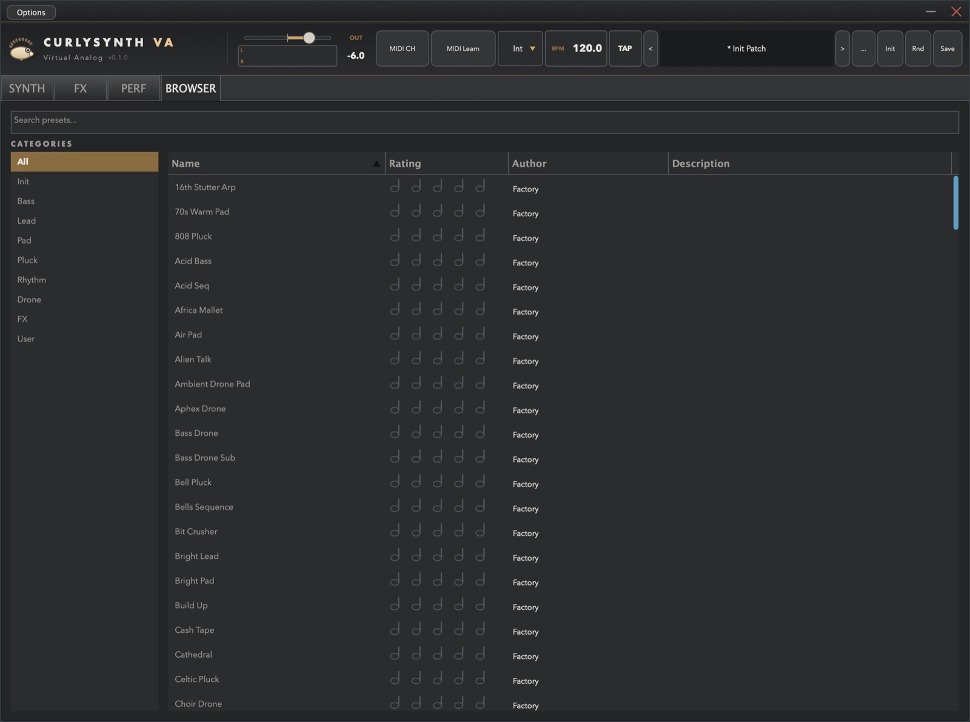This screenshot has height=722, width=970.
Task: Select the Bass category
Action: 84,201
